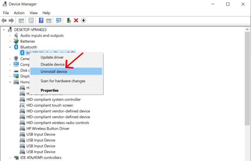Choose Scan for hardware changes menu entry
The image size is (251, 161).
click(66, 81)
